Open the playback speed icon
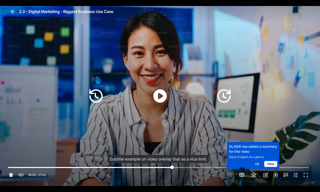The width and height of the screenshot is (320, 192). [x=276, y=175]
